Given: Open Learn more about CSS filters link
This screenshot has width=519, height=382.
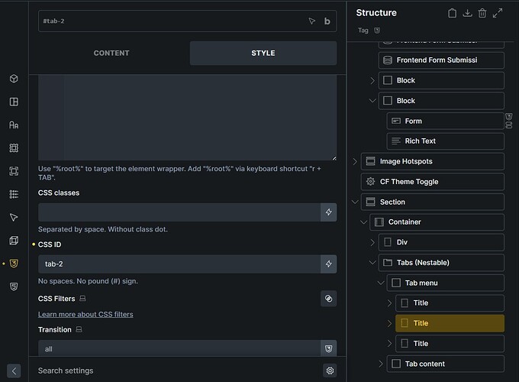Looking at the screenshot, I should click(x=85, y=314).
